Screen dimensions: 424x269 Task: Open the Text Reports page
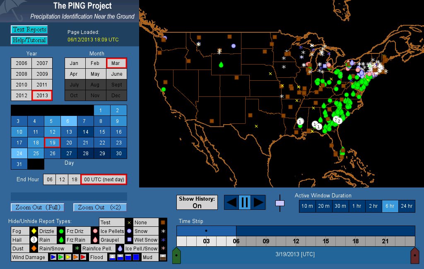(29, 29)
